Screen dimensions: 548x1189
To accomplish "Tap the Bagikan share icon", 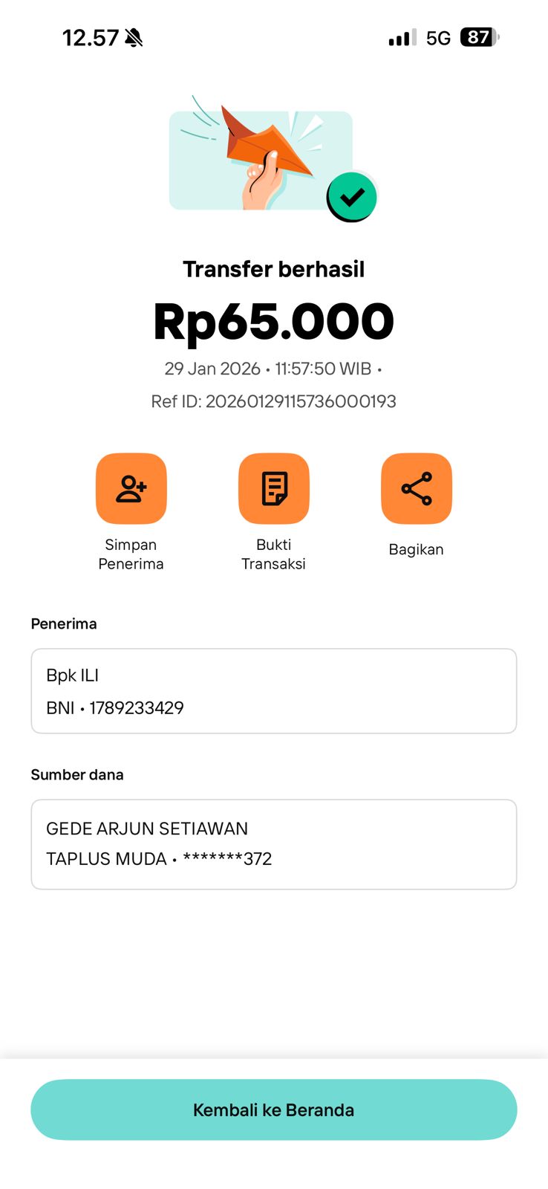I will pos(417,488).
